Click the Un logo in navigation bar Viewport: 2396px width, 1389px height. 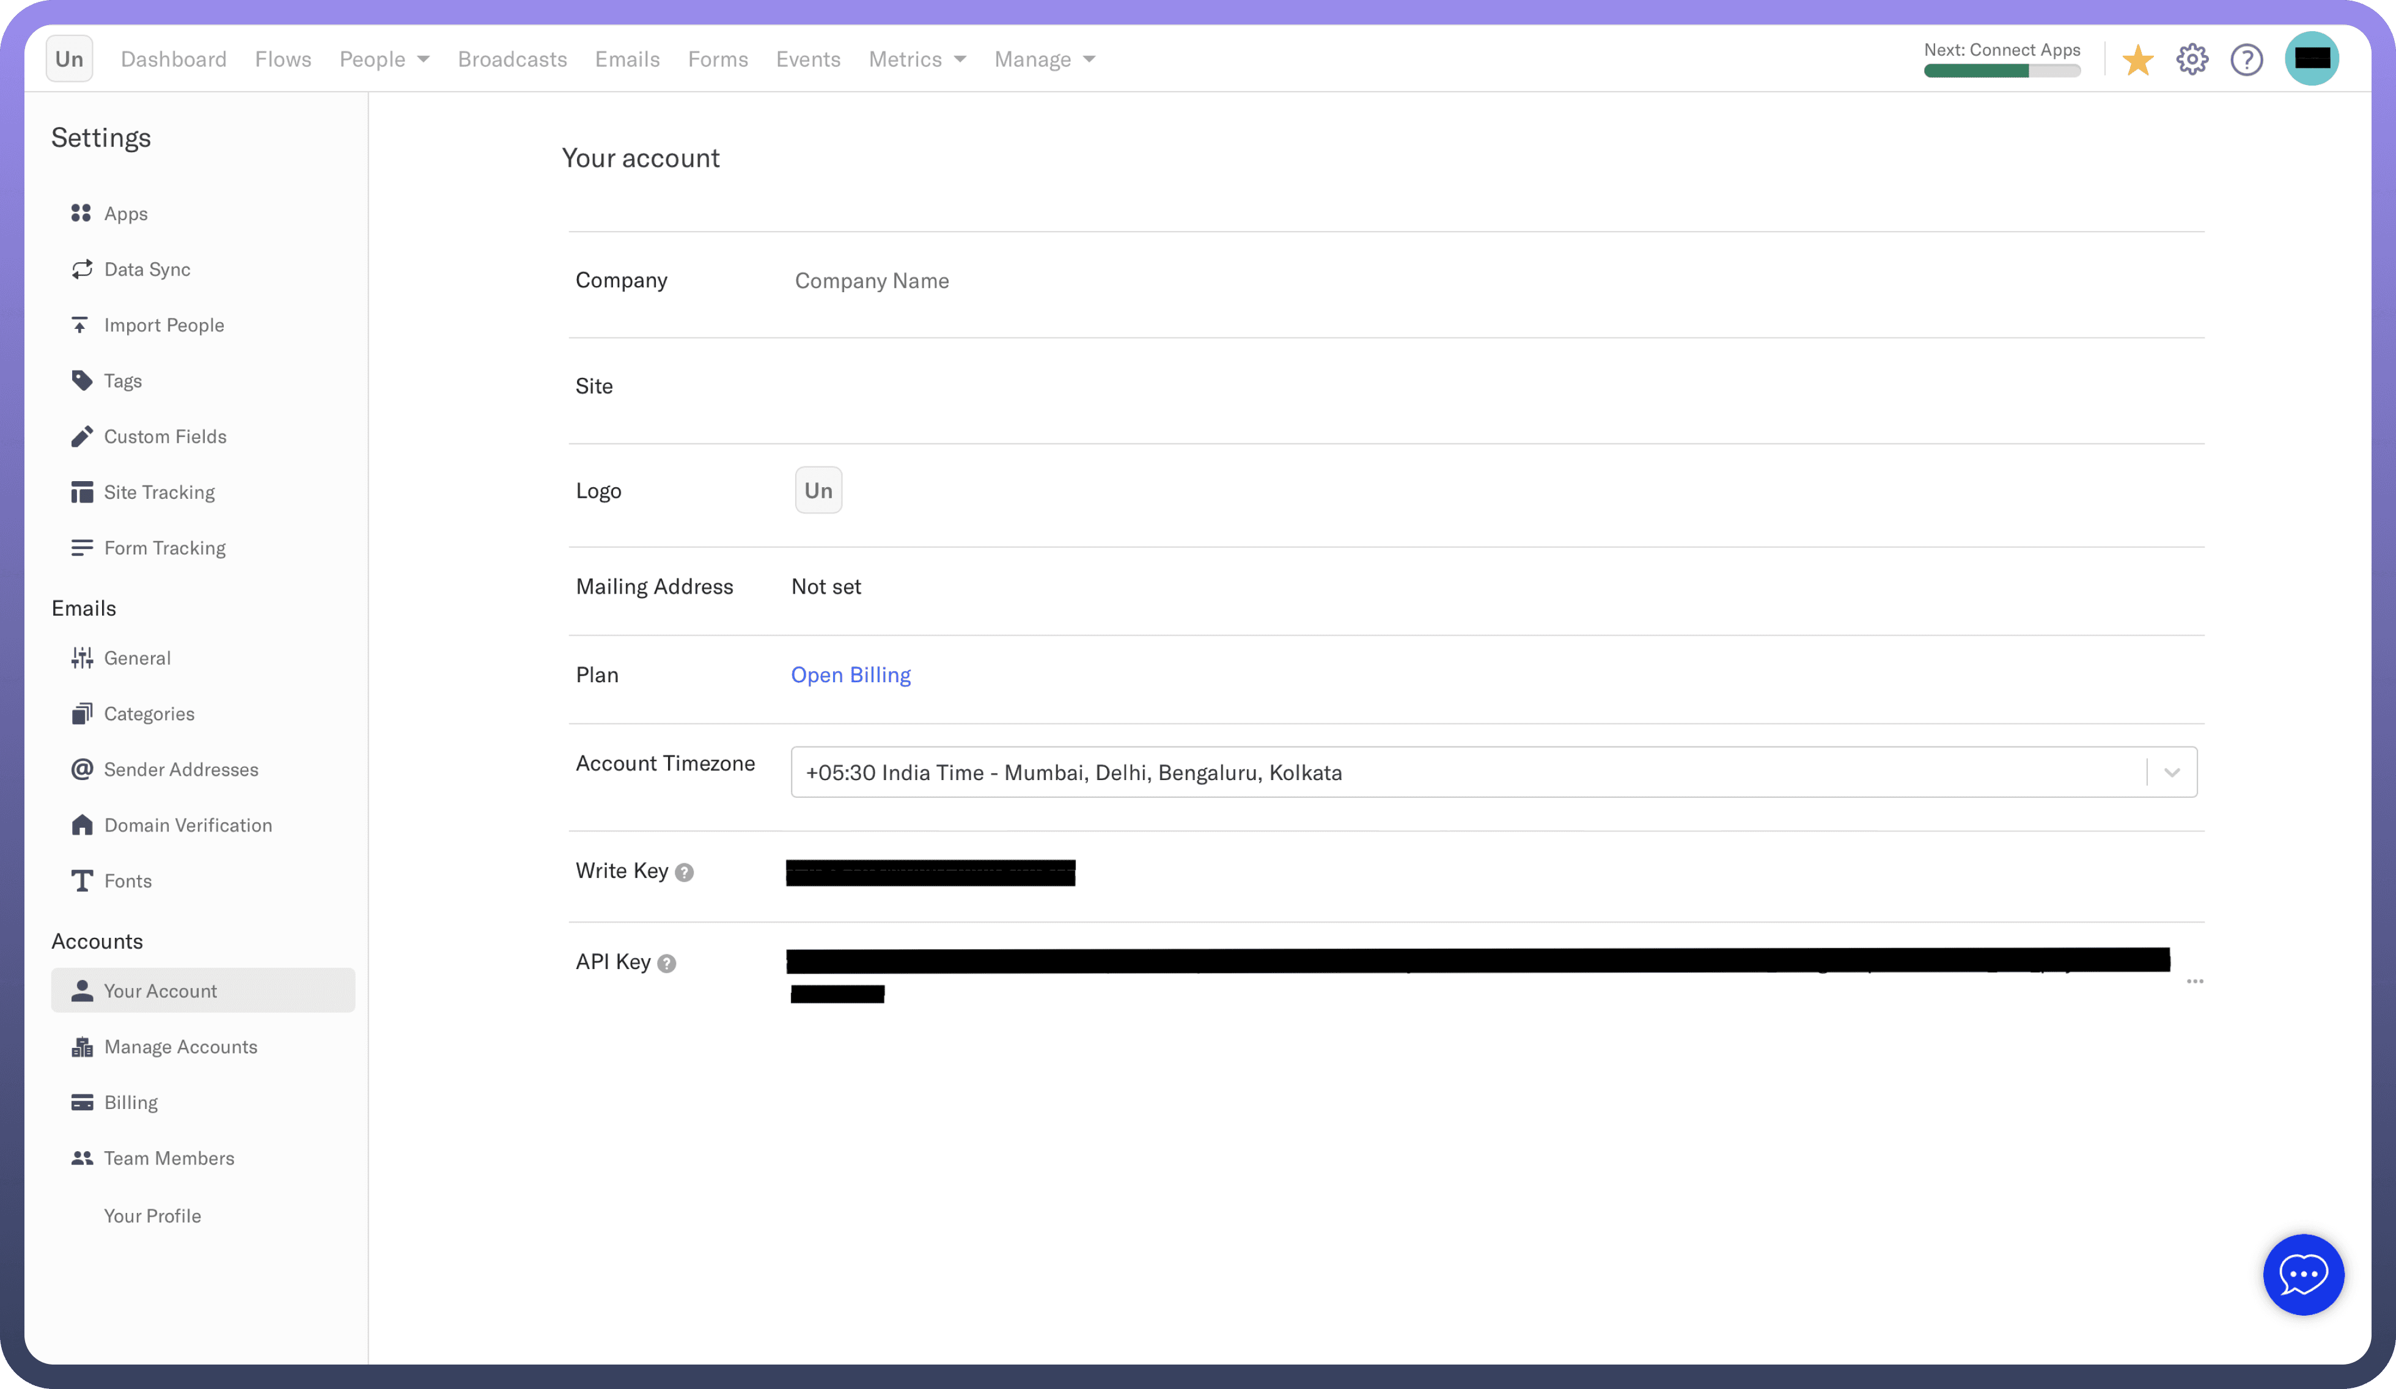(x=70, y=59)
